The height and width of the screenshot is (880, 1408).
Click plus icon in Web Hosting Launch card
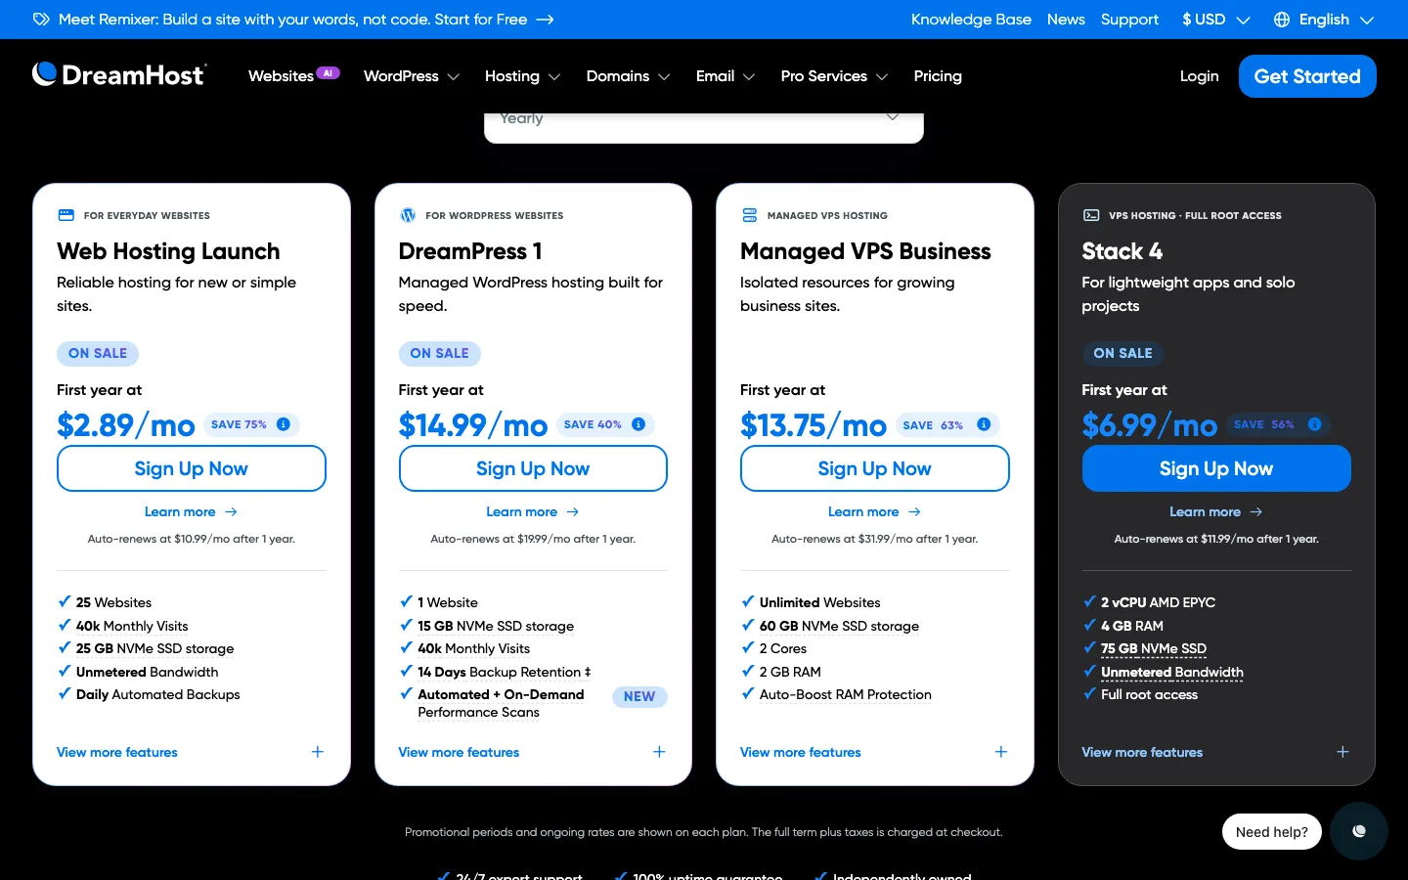[318, 752]
